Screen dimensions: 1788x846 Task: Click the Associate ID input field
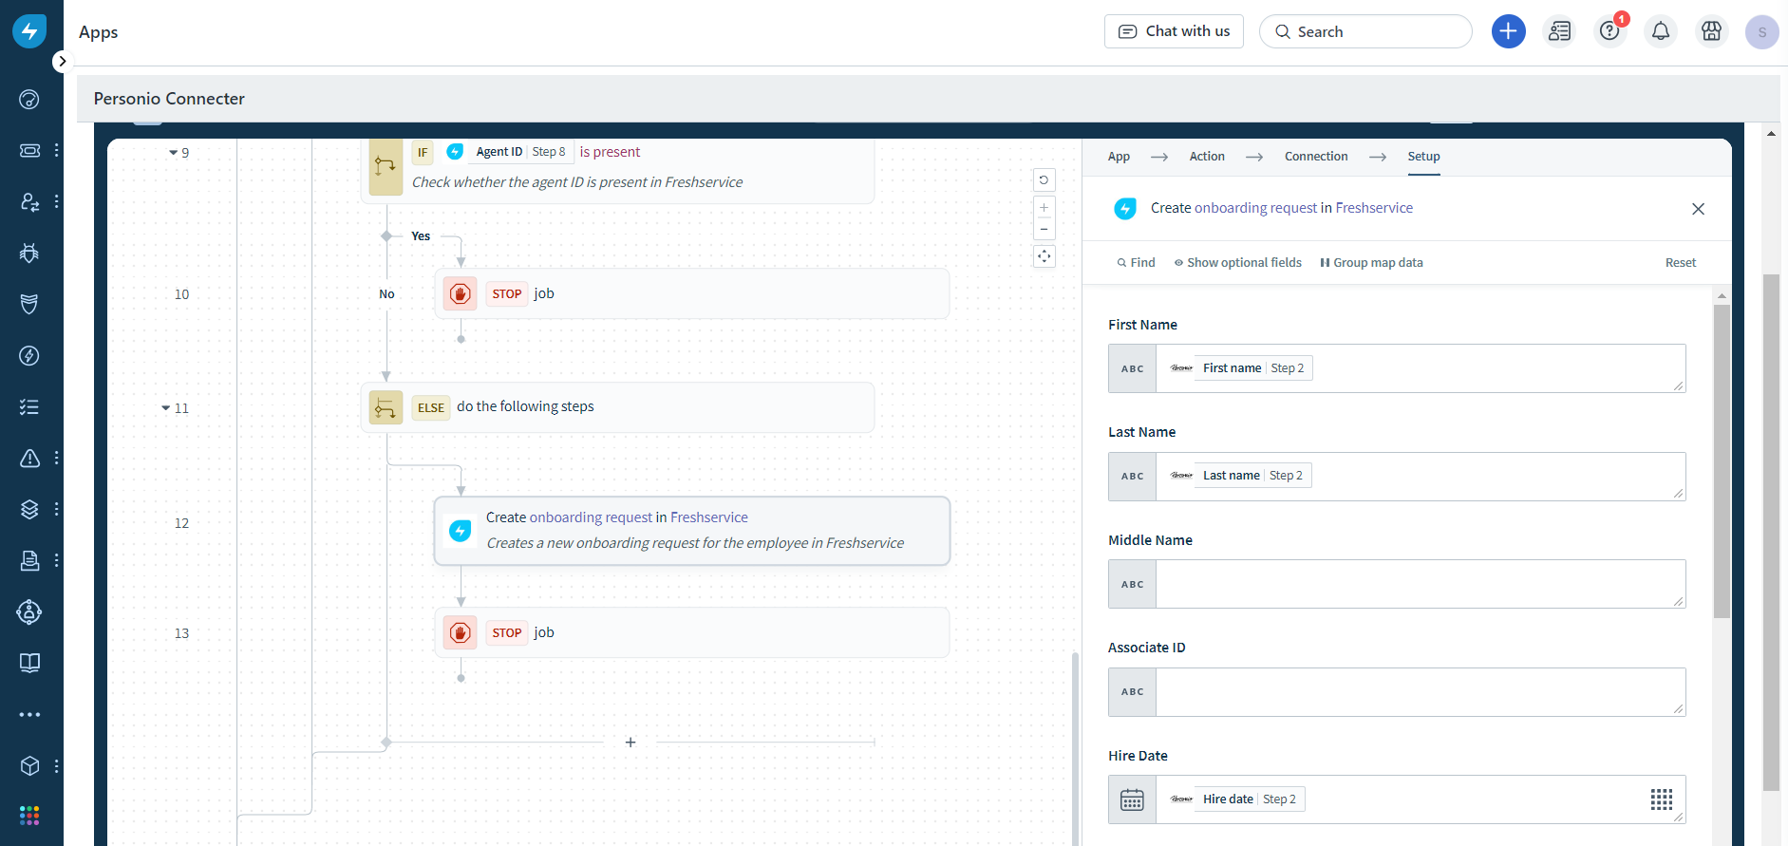coord(1421,692)
